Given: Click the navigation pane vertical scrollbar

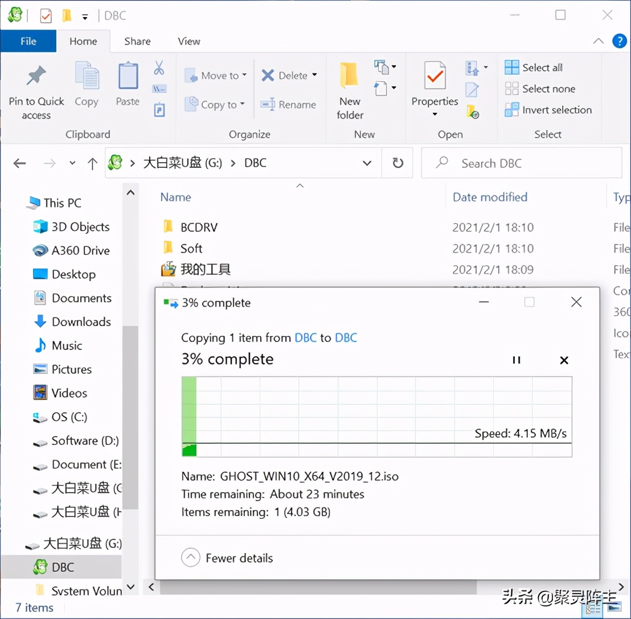Looking at the screenshot, I should tap(130, 417).
